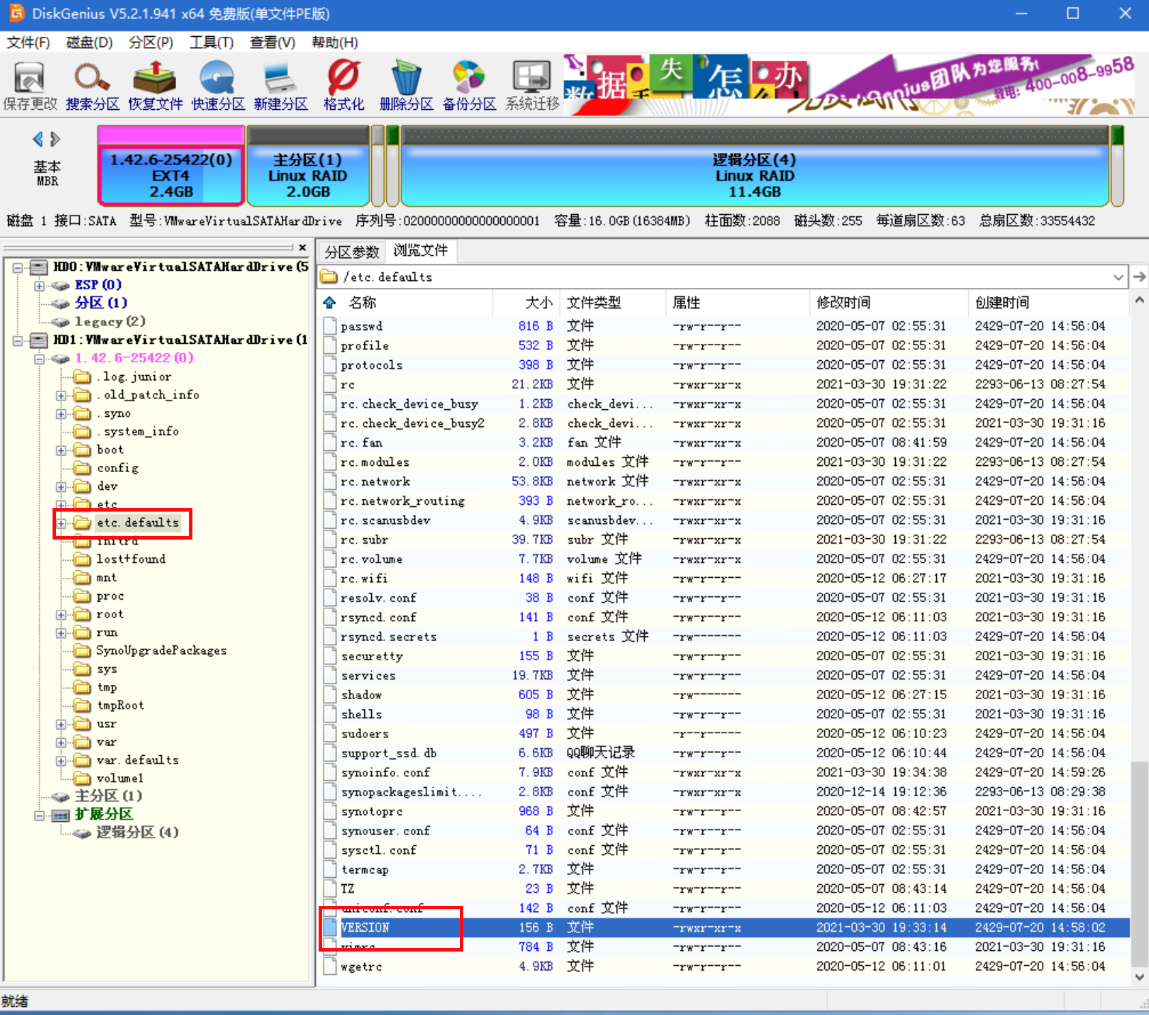Select the 逻辑分区(4) 11.4GB partition block
Screen dimensions: 1149x1015
[x=754, y=165]
